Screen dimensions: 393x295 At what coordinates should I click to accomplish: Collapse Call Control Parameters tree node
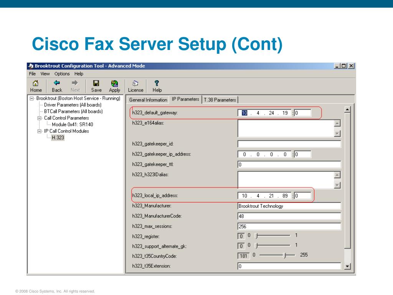[x=40, y=118]
